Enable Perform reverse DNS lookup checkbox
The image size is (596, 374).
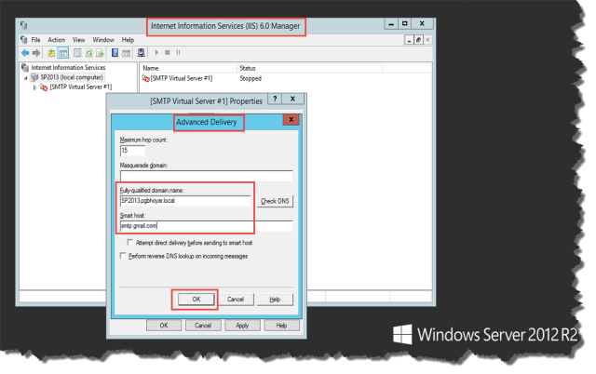[122, 254]
